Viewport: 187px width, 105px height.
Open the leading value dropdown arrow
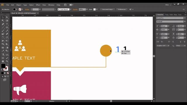pyautogui.click(x=185, y=26)
